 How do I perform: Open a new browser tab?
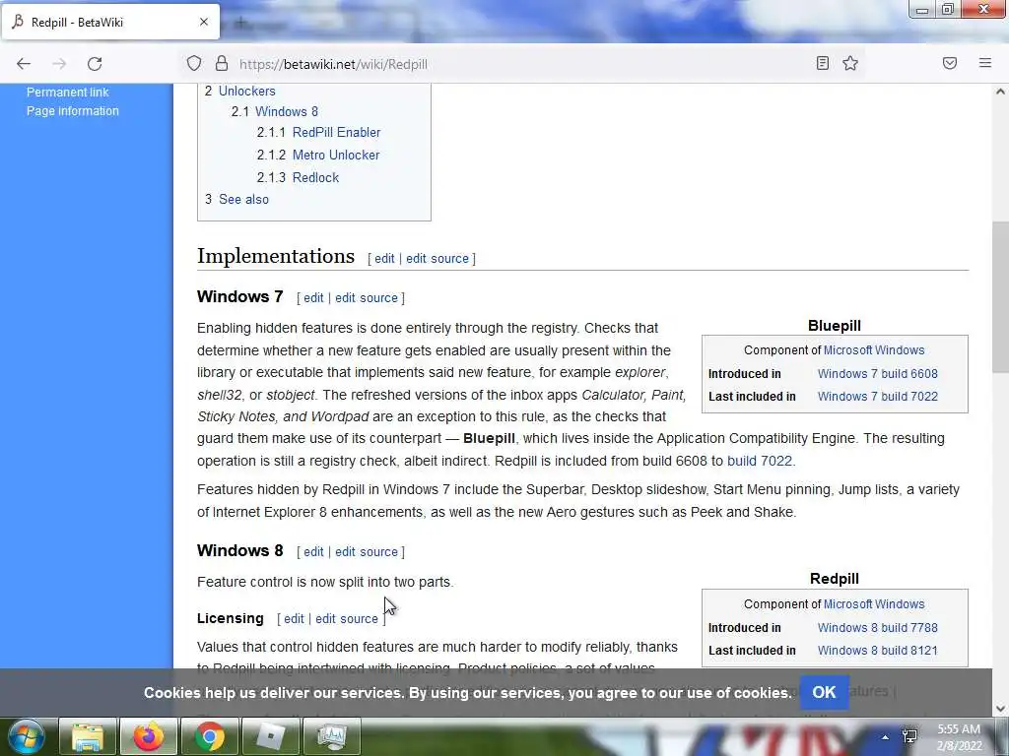point(240,24)
